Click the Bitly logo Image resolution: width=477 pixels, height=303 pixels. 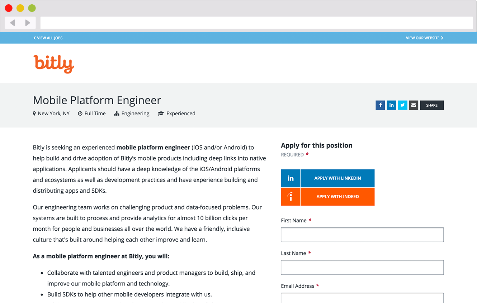(54, 64)
